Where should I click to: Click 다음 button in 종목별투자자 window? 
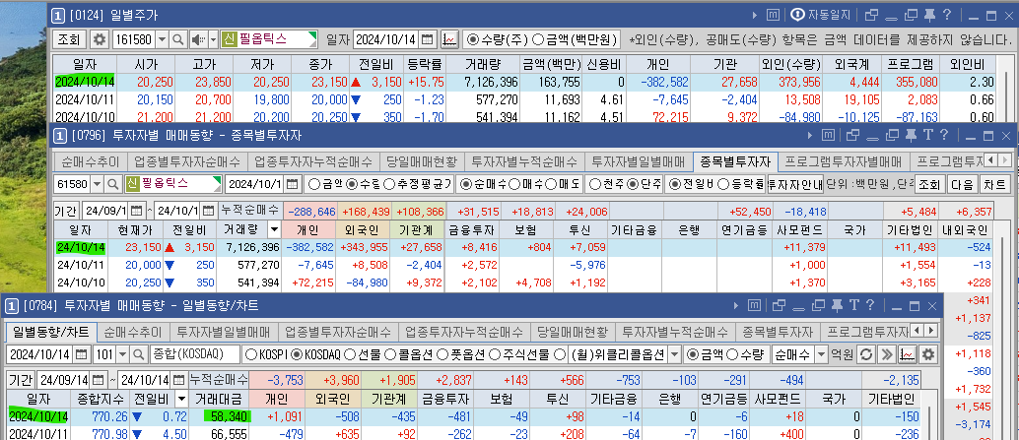pos(962,184)
